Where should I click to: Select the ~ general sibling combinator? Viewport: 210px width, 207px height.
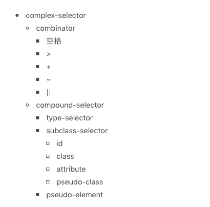(x=49, y=80)
